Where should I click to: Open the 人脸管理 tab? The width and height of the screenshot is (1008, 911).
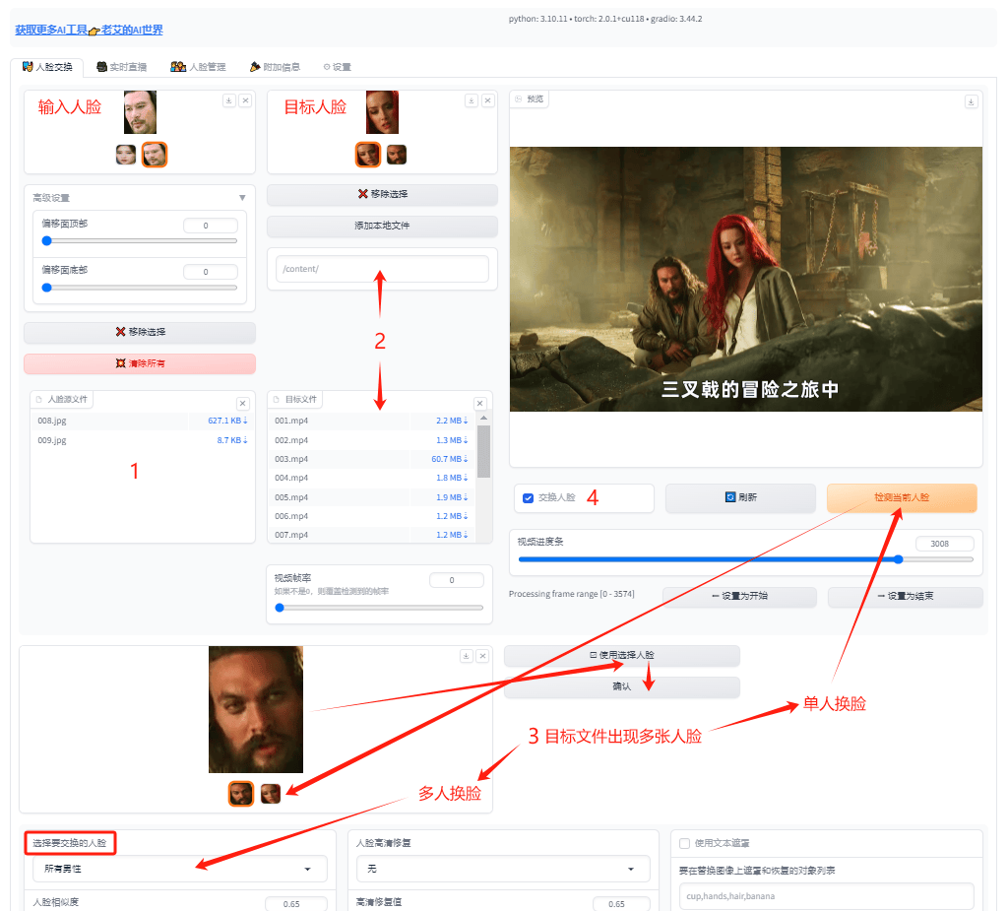click(x=198, y=67)
